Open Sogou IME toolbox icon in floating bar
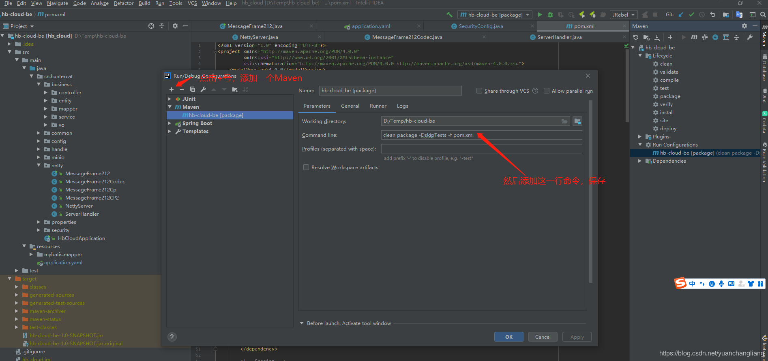This screenshot has width=768, height=361. (760, 284)
